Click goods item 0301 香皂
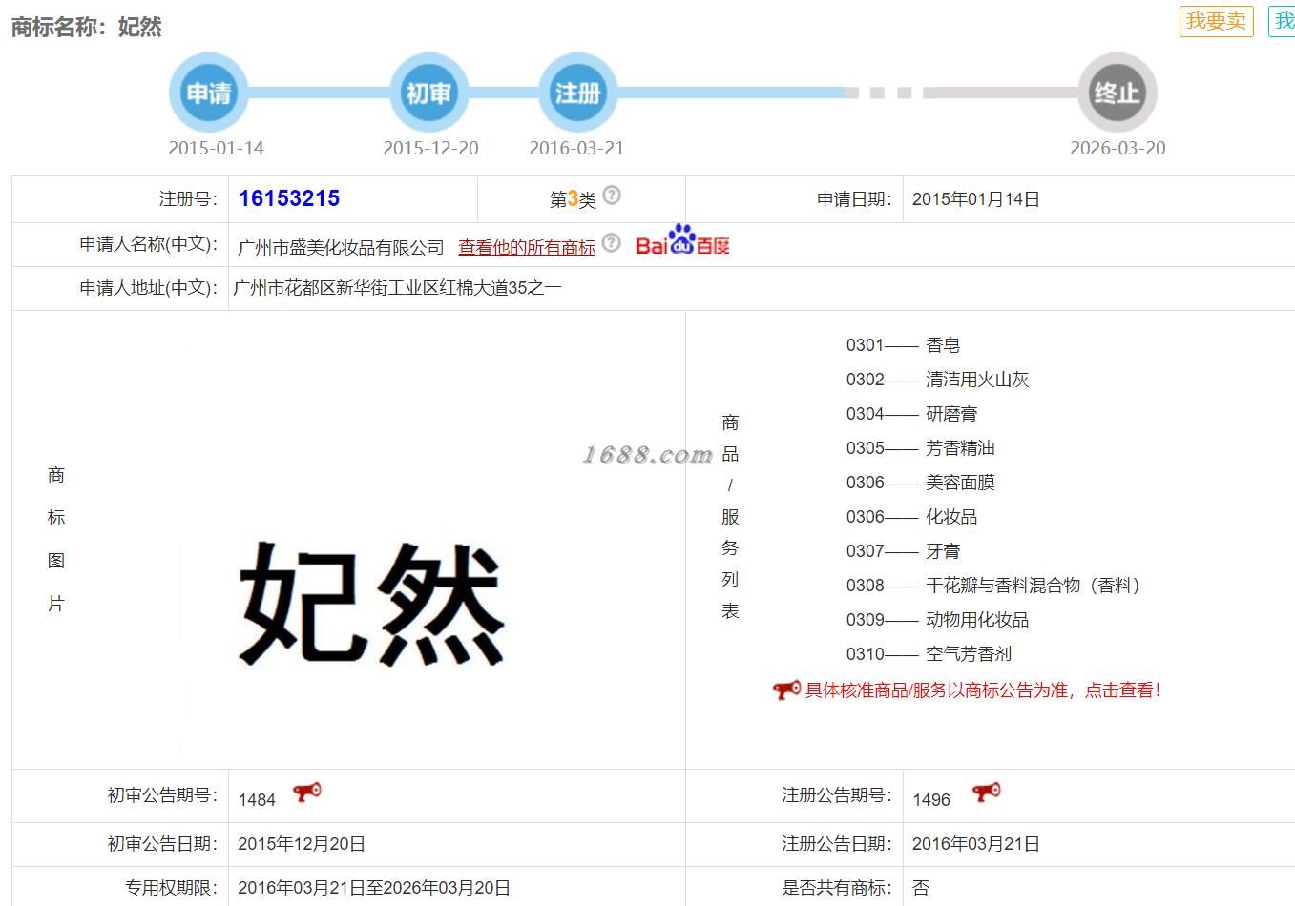The width and height of the screenshot is (1295, 906). click(x=903, y=345)
